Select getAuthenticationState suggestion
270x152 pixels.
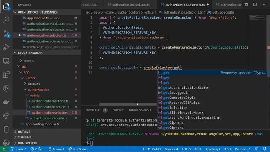(212, 87)
